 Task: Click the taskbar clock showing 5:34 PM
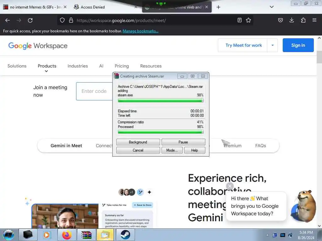click(306, 235)
